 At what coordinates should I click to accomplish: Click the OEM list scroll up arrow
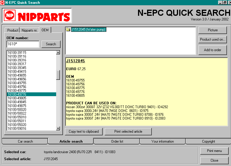(58, 52)
